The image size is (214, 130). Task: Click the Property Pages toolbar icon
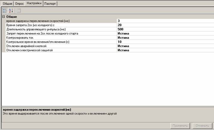tap(19, 10)
